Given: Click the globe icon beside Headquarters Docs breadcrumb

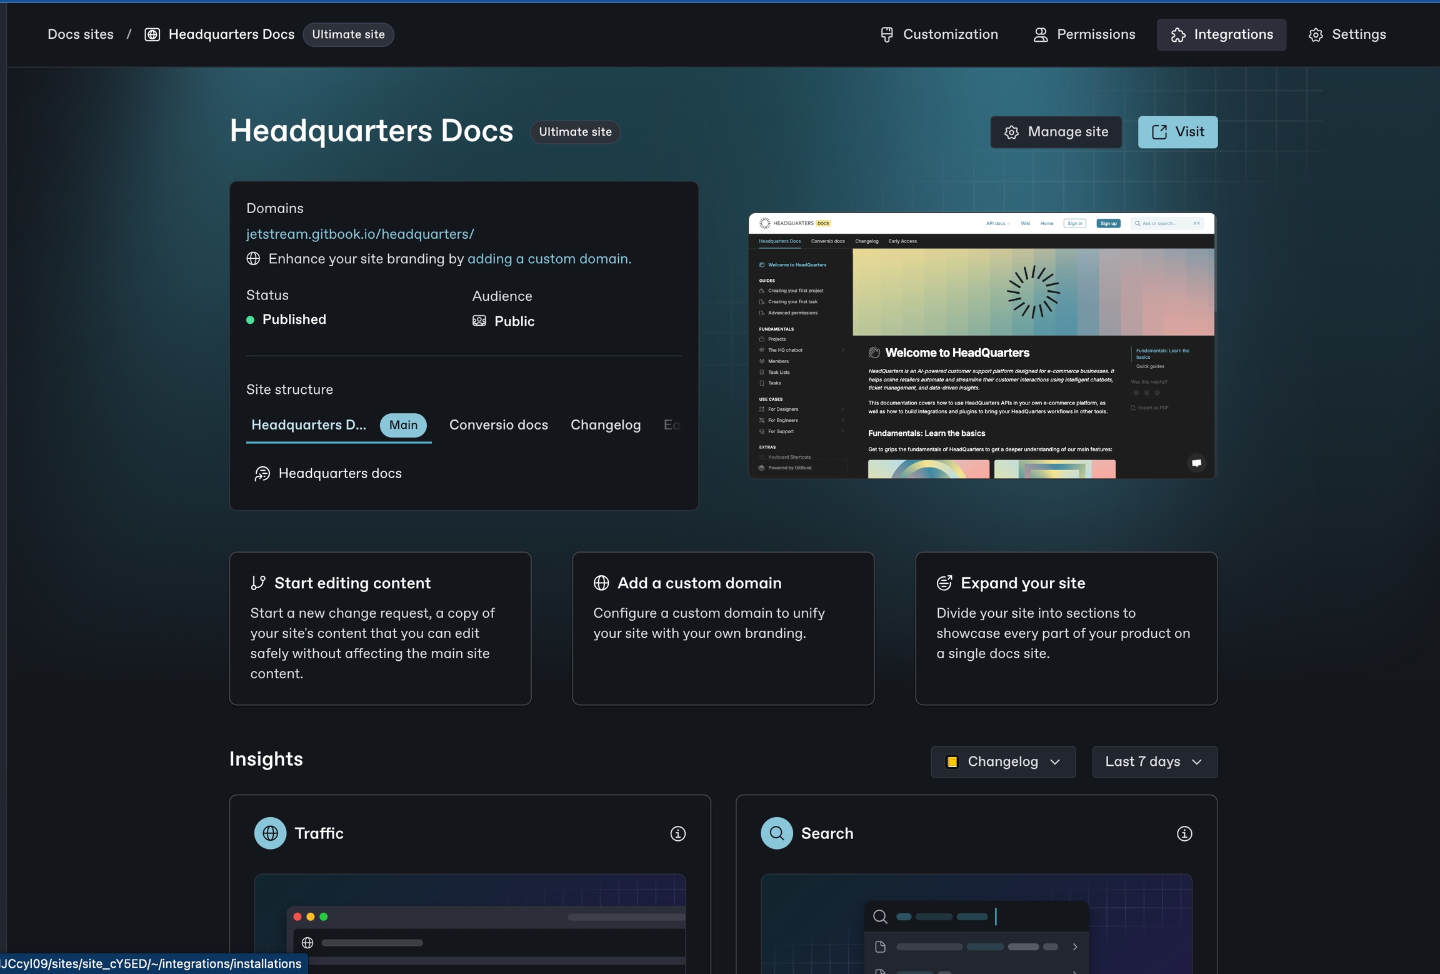Looking at the screenshot, I should click(x=152, y=34).
